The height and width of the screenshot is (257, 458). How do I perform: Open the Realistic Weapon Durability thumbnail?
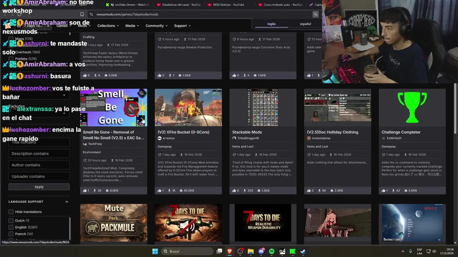pos(263,223)
